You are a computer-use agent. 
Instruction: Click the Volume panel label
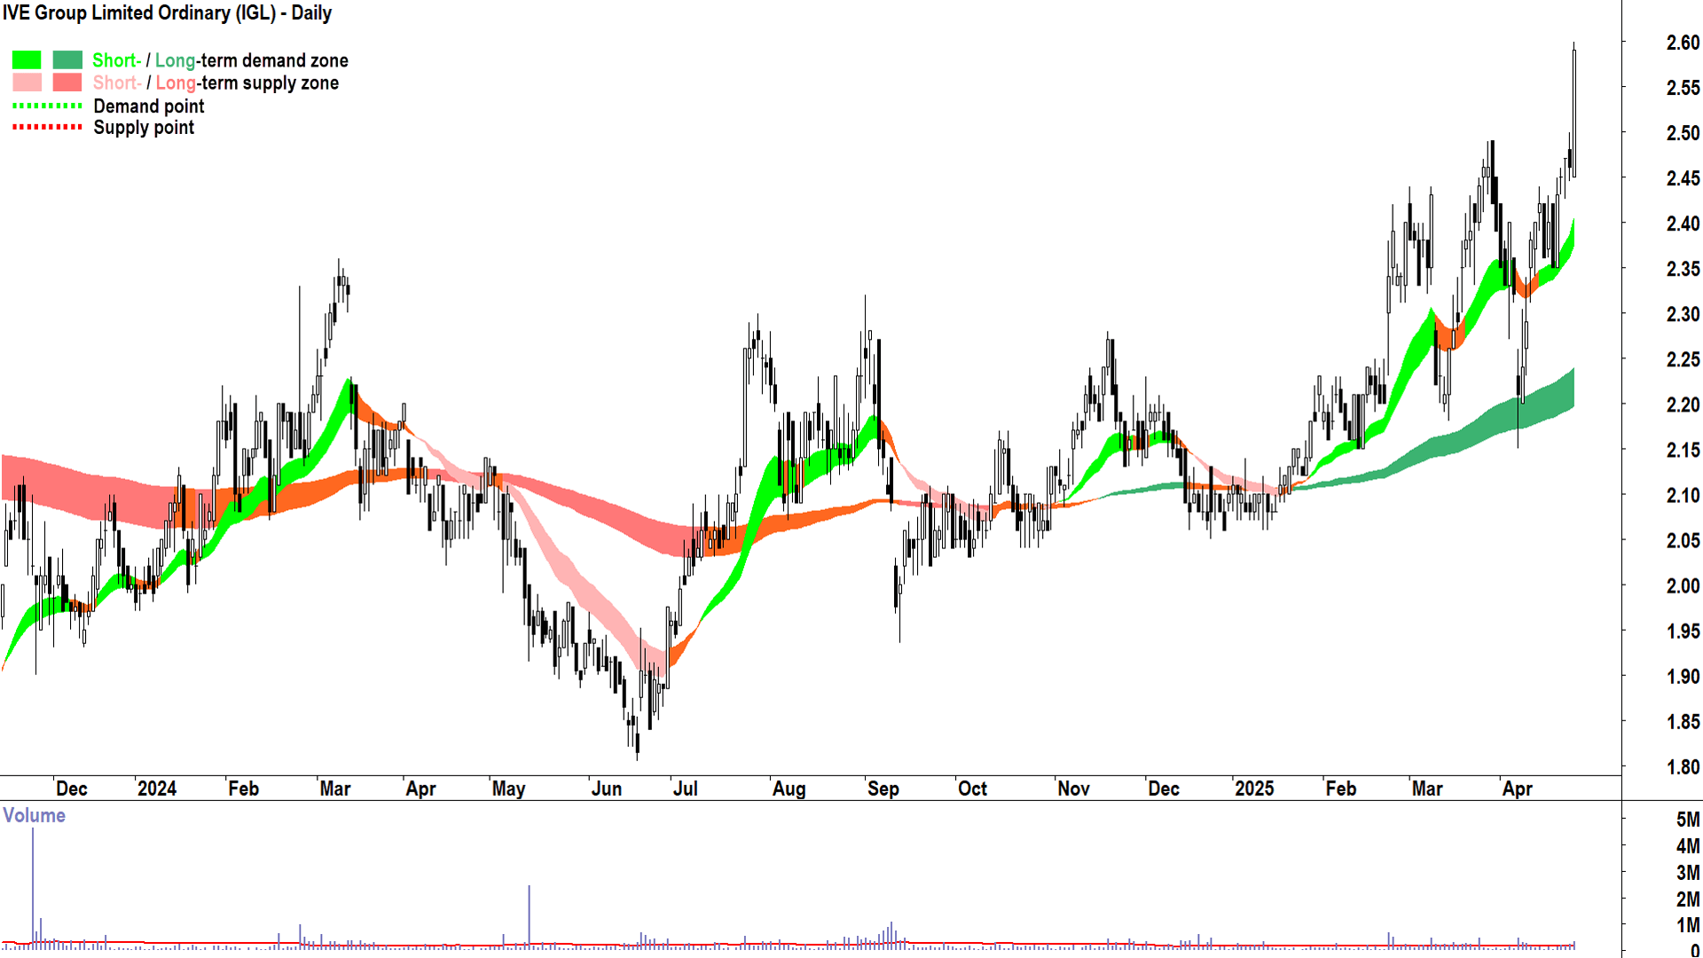(34, 815)
